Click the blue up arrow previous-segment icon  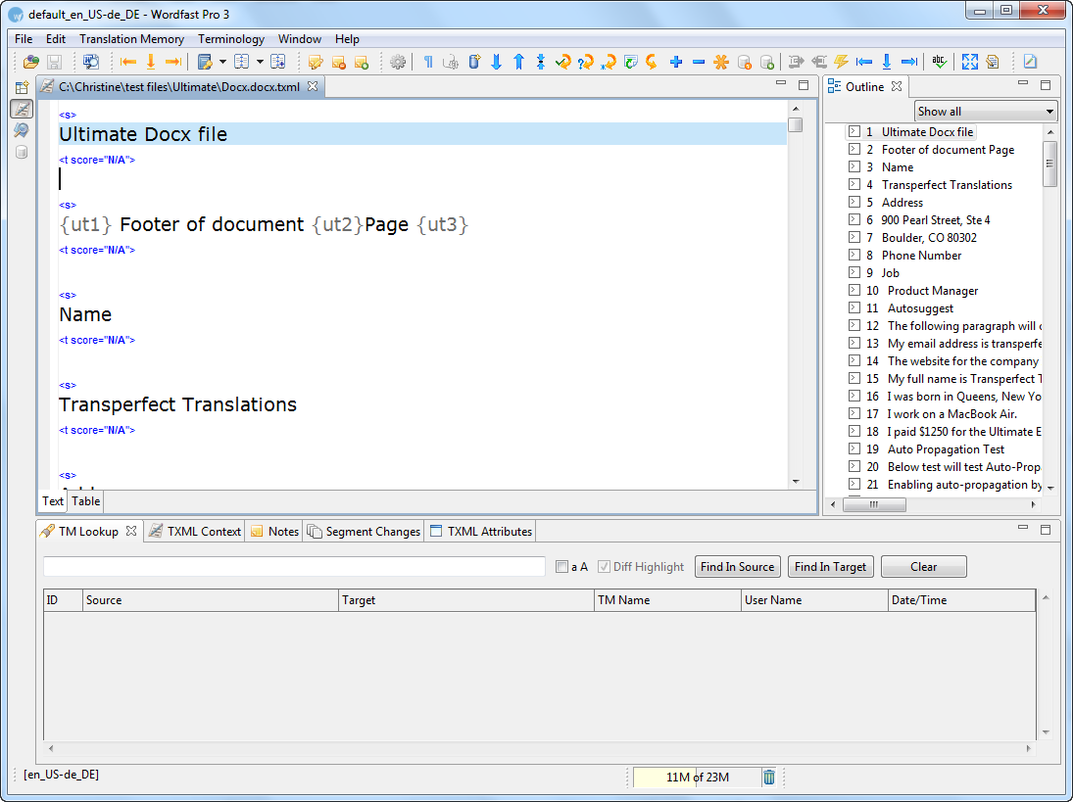point(518,63)
